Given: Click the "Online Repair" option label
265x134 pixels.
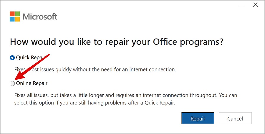Looking at the screenshot, I should (32, 83).
